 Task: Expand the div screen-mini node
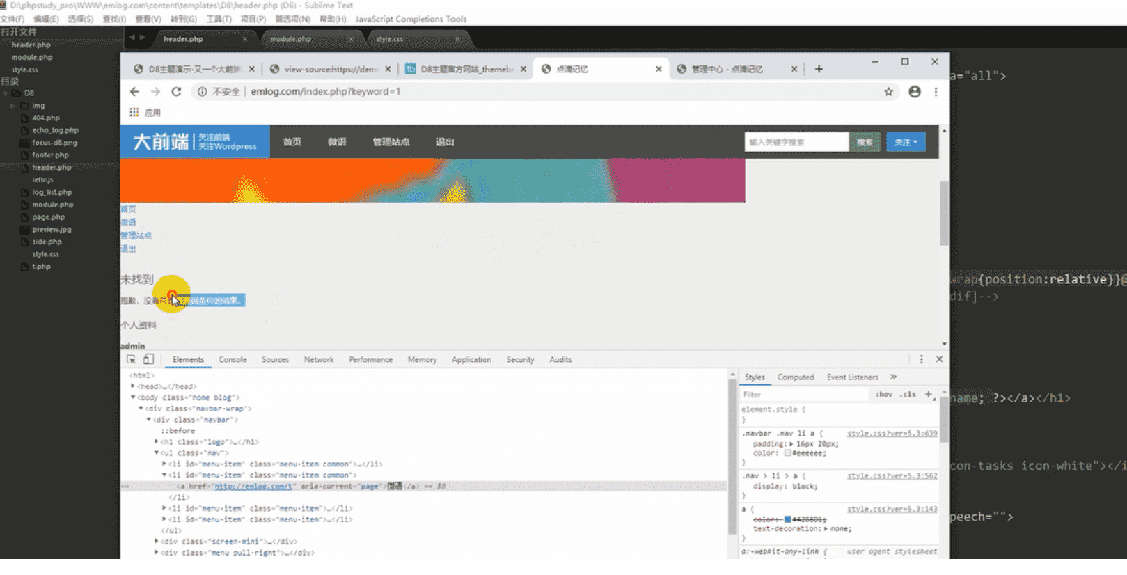156,542
